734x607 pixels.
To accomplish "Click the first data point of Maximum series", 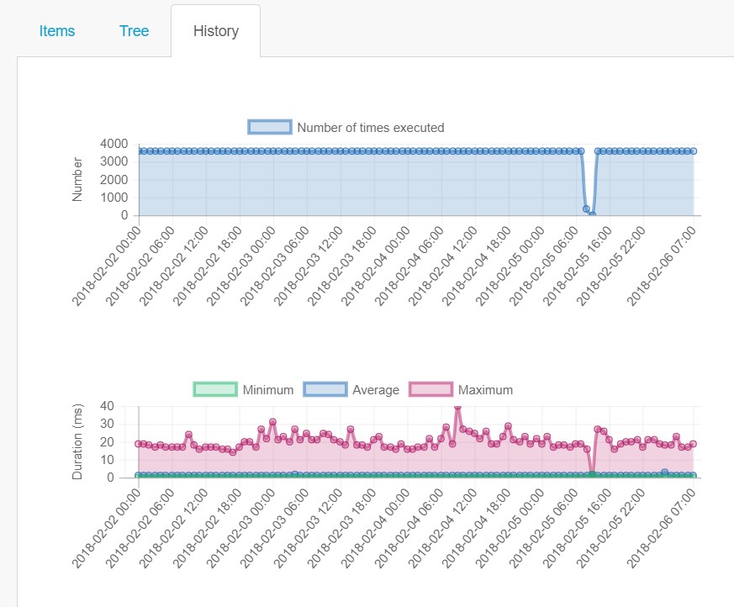I will (x=138, y=444).
